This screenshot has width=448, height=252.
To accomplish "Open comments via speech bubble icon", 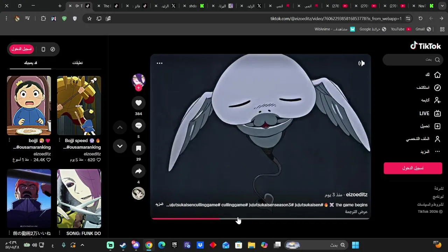I will [139, 126].
